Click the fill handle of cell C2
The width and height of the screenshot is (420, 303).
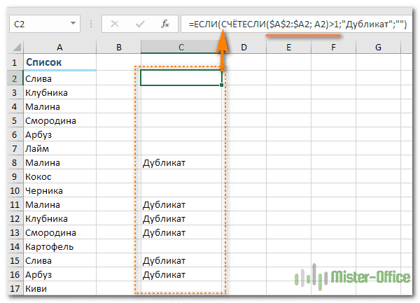click(222, 85)
